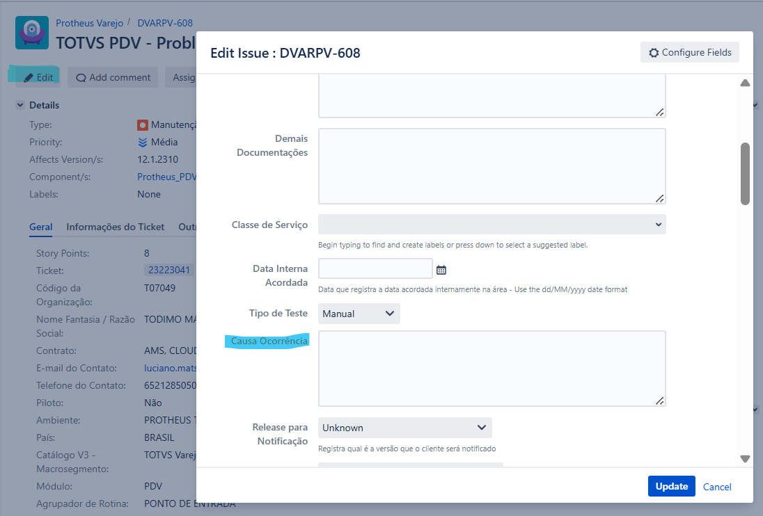
Task: Click the Protheus_PDV component link
Action: coord(166,177)
